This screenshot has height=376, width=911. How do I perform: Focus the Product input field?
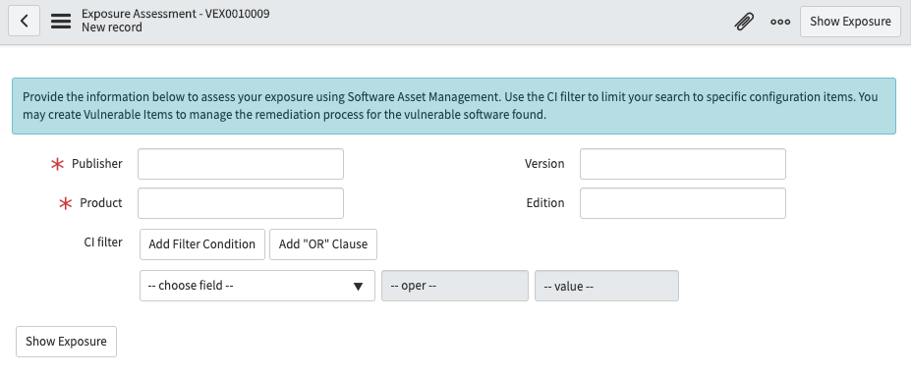[x=241, y=203]
